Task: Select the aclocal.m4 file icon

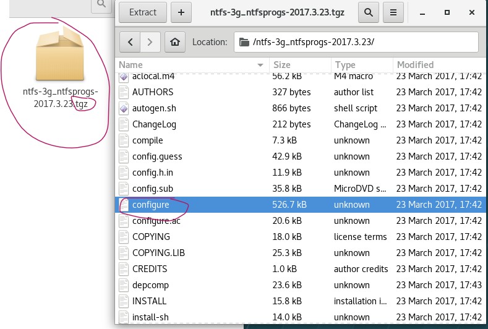Action: [x=124, y=76]
